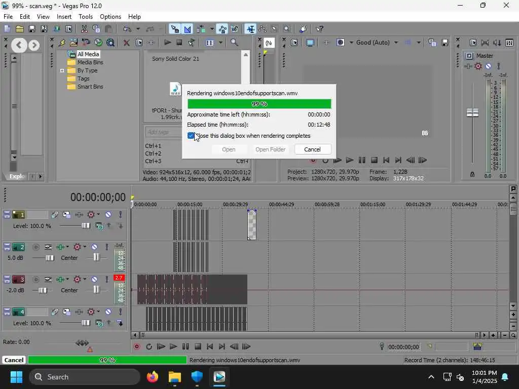Toggle mute on track 2
The height and width of the screenshot is (389, 519).
[94, 247]
